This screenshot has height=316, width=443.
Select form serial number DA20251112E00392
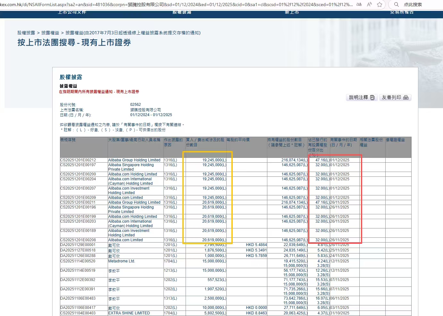pos(78,280)
